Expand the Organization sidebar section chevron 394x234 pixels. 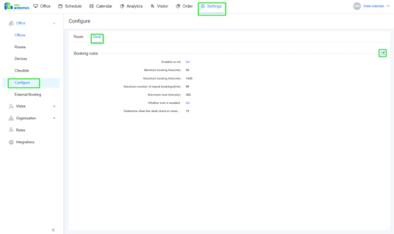54,118
